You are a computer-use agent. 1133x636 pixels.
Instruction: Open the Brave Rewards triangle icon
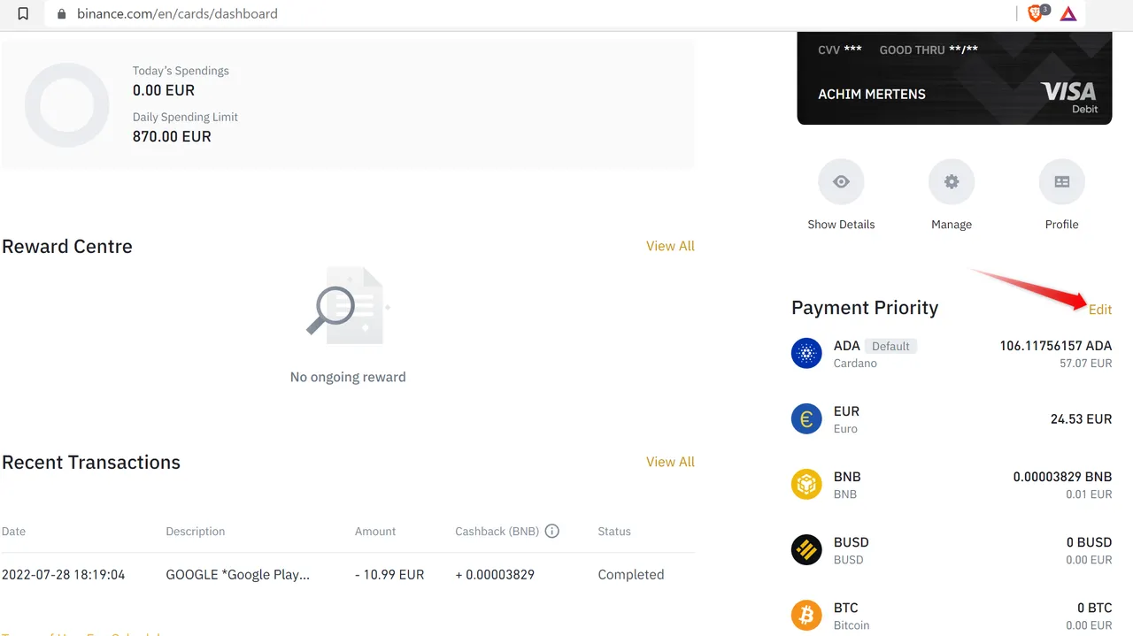point(1067,13)
